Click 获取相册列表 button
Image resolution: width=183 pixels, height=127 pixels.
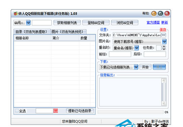click(x=67, y=23)
